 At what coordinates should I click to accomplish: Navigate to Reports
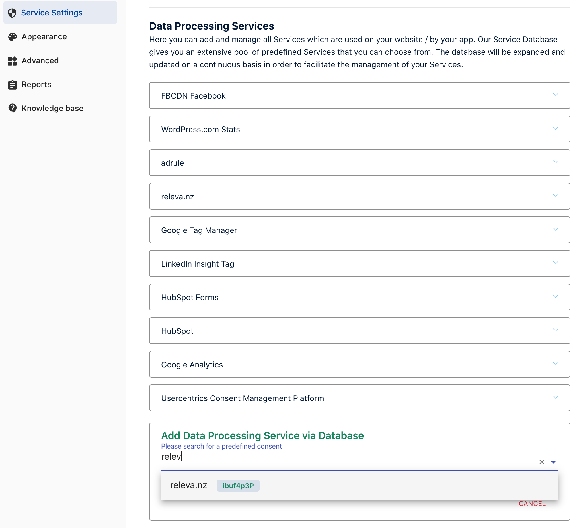click(x=36, y=85)
